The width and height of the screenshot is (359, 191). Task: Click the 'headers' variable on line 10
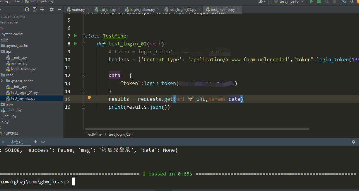(119, 59)
